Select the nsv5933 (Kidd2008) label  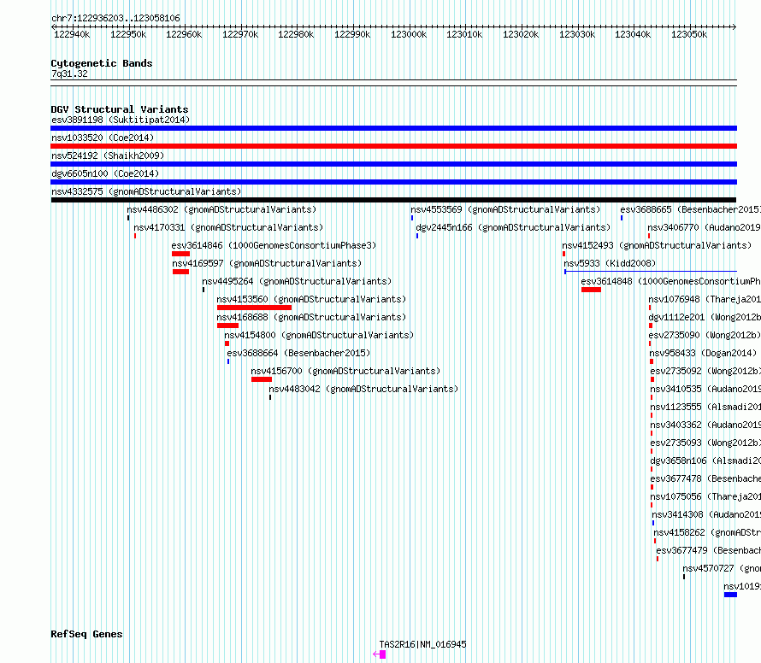(x=610, y=263)
